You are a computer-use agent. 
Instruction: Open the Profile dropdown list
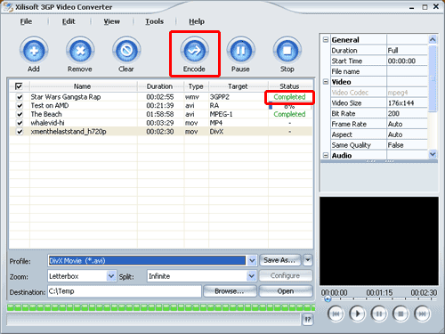tap(252, 261)
